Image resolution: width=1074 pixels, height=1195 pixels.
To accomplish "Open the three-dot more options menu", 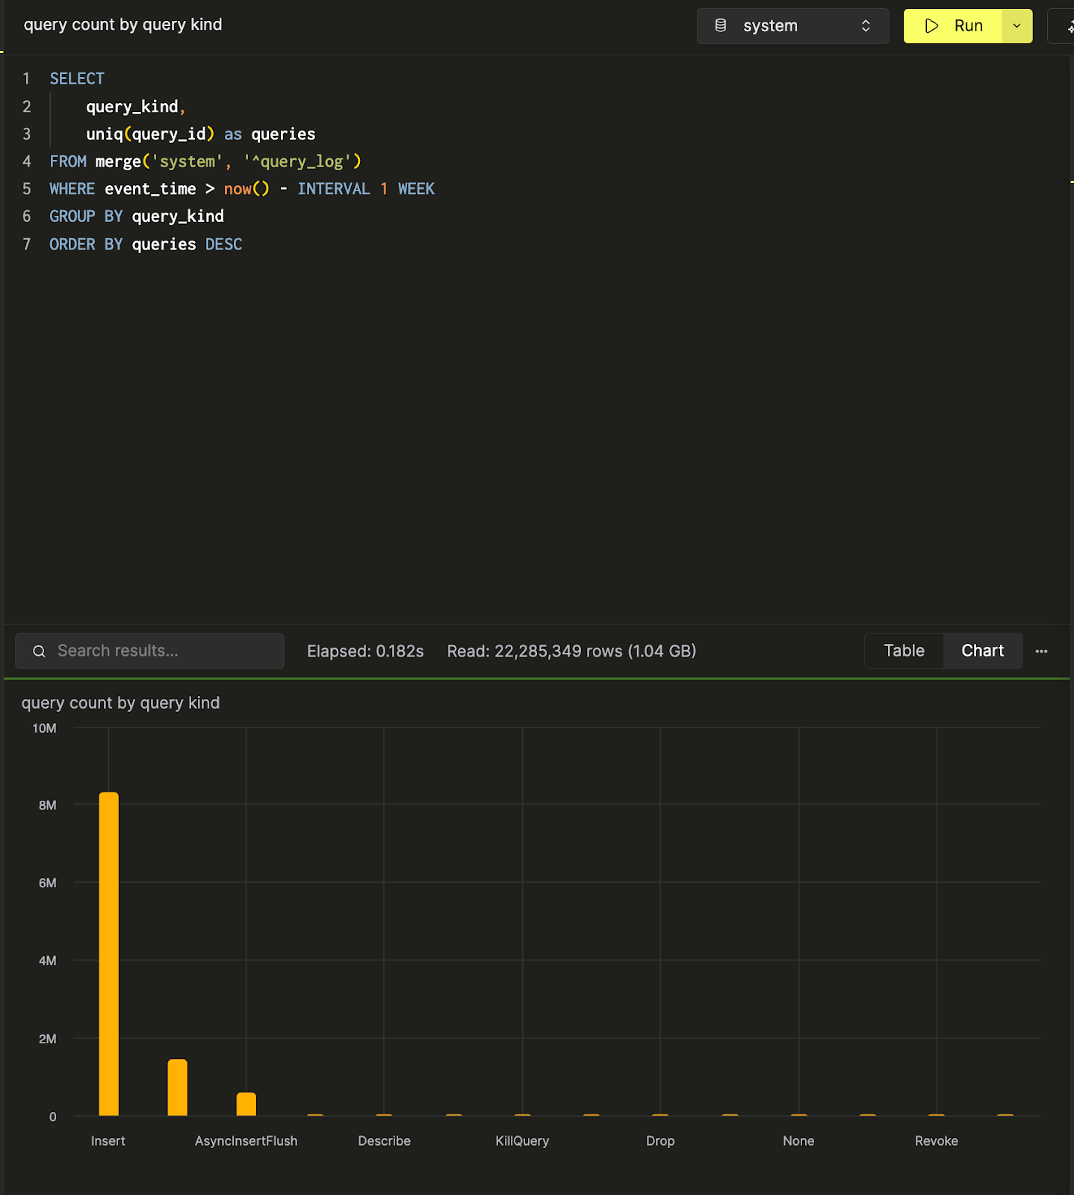I will coord(1041,651).
